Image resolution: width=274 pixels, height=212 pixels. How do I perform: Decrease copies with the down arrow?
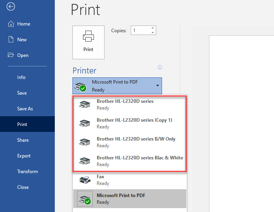[x=153, y=33]
